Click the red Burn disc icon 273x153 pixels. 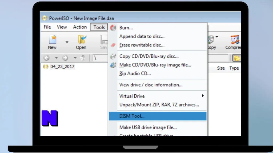pos(113,28)
